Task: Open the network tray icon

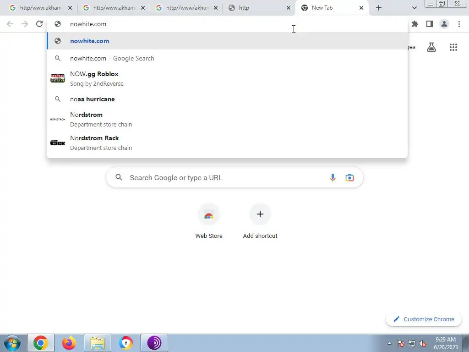Action: click(x=412, y=343)
